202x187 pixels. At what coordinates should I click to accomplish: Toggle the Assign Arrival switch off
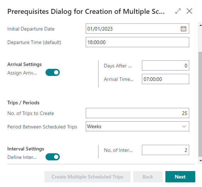tap(53, 72)
